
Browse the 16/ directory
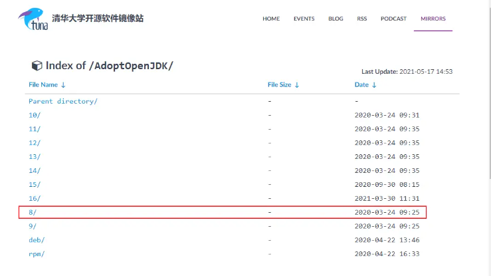[35, 198]
